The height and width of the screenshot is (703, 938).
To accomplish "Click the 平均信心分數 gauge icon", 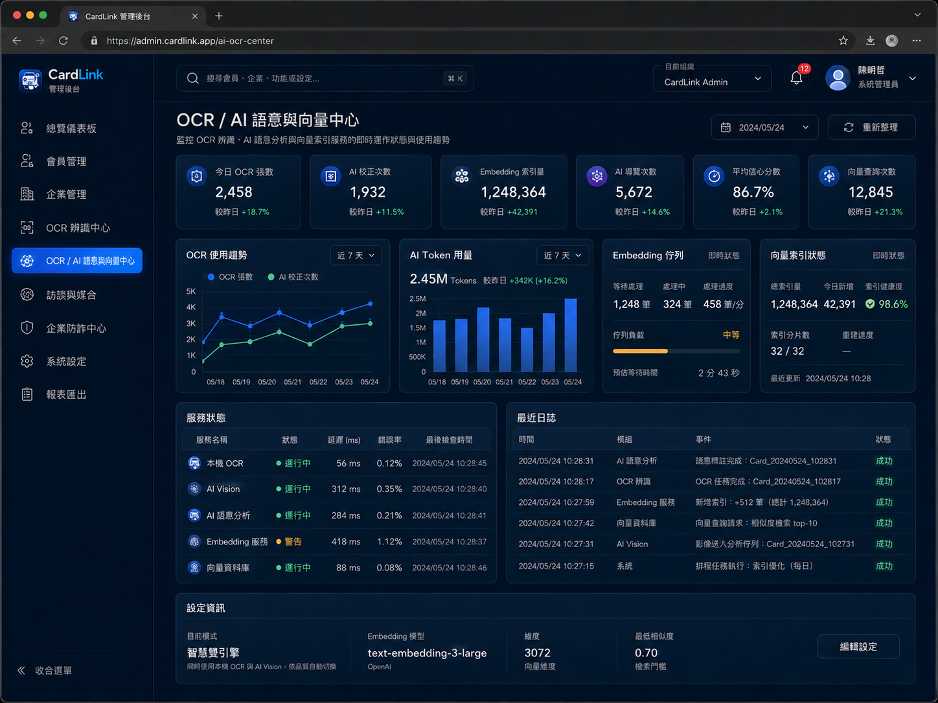I will pyautogui.click(x=714, y=175).
